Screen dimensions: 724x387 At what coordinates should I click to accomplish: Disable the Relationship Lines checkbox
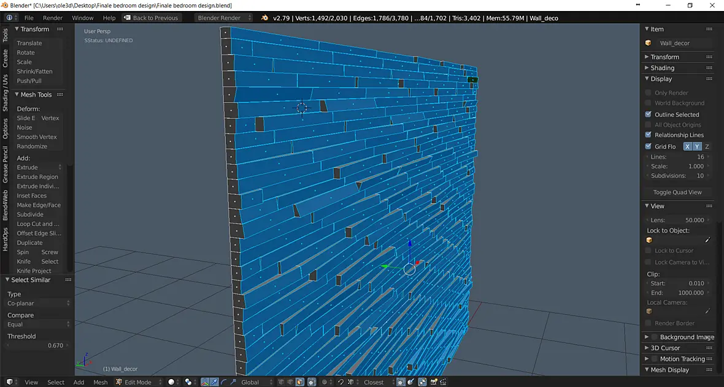click(x=649, y=135)
